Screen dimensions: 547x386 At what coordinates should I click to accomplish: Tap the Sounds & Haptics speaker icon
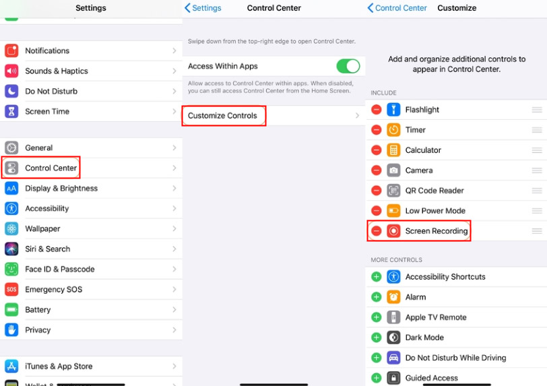(x=11, y=71)
